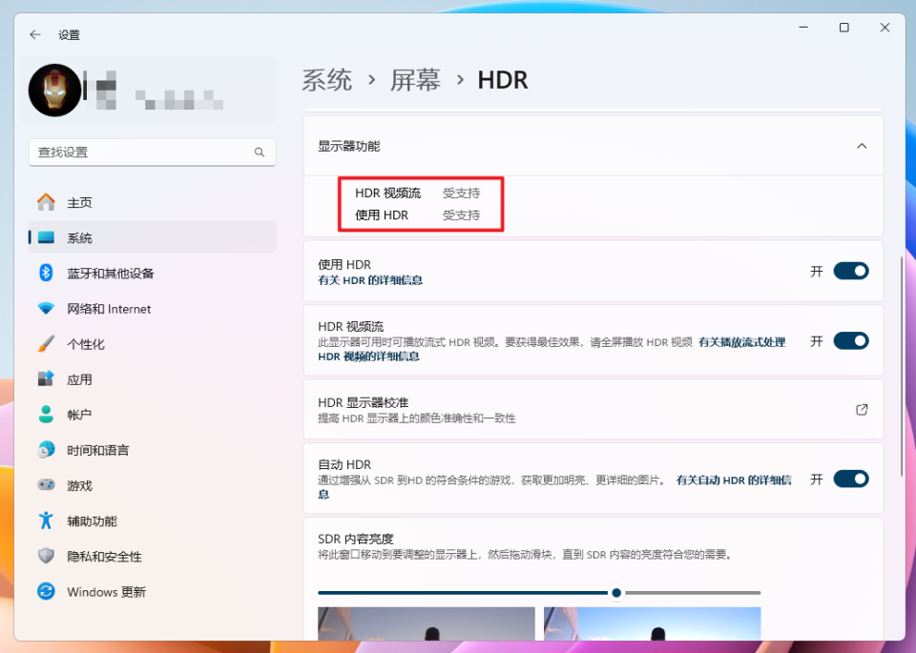Select Windows 更新 in the sidebar
This screenshot has width=916, height=653.
pyautogui.click(x=152, y=592)
